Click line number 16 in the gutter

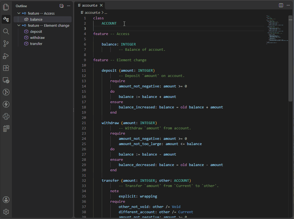pos(84,97)
